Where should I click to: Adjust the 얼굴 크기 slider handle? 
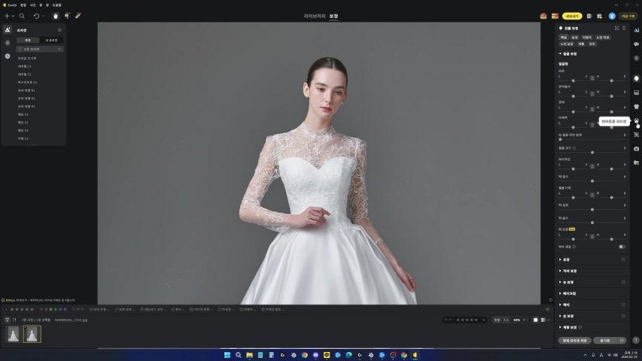[x=592, y=152]
